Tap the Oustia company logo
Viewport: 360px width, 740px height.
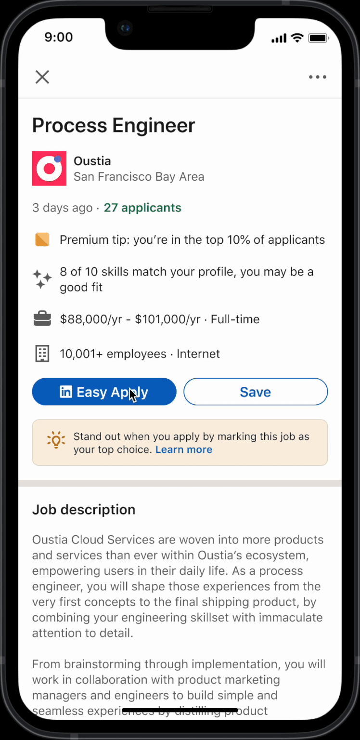(49, 169)
